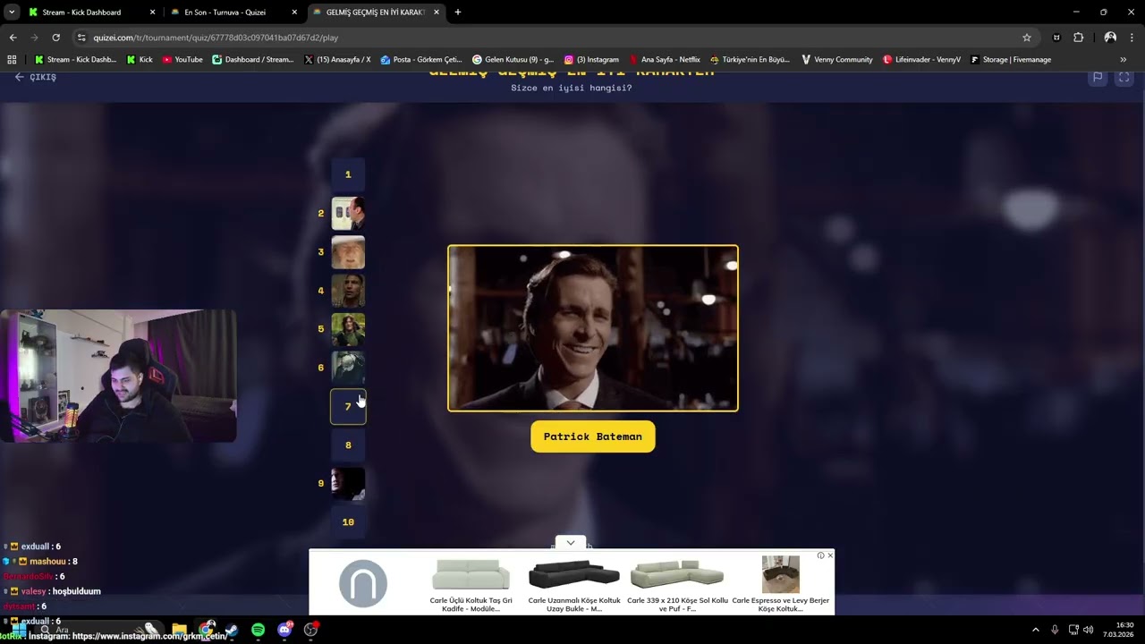Open File Explorer from the taskbar
The image size is (1145, 644).
coord(179,630)
